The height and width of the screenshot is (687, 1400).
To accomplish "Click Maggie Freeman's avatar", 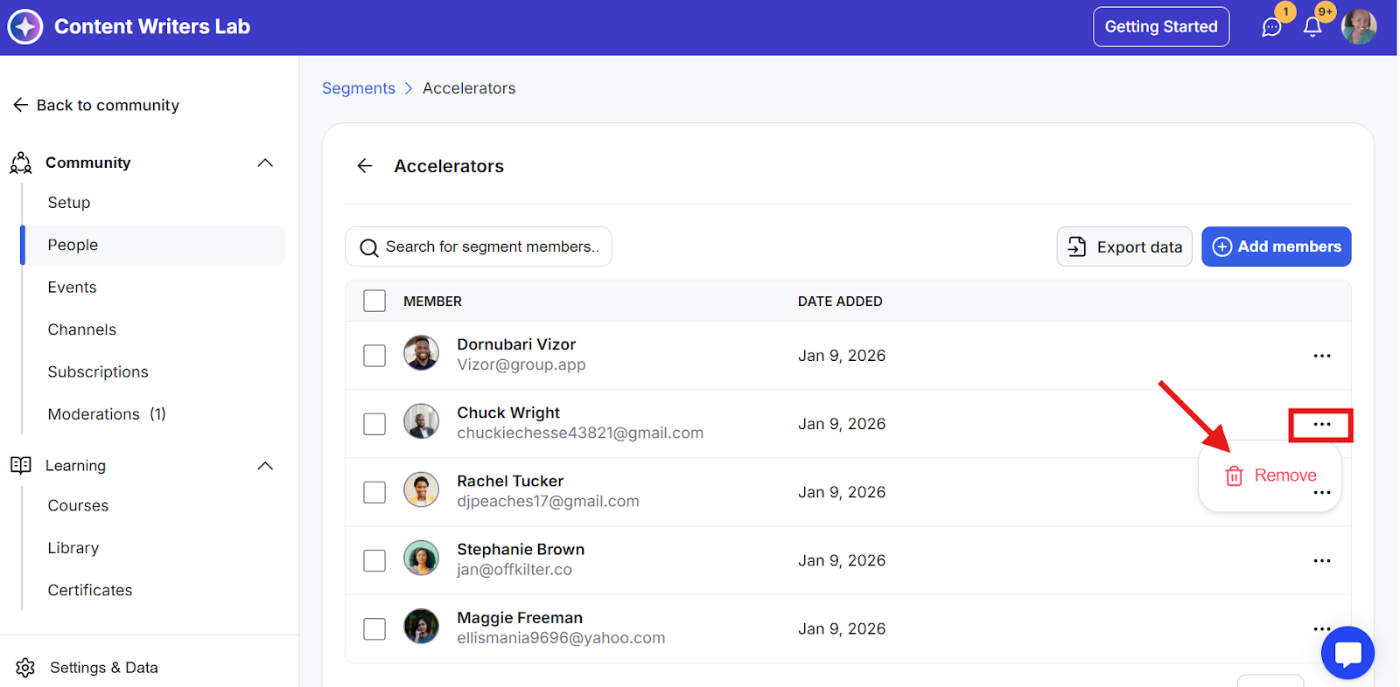I will [421, 626].
